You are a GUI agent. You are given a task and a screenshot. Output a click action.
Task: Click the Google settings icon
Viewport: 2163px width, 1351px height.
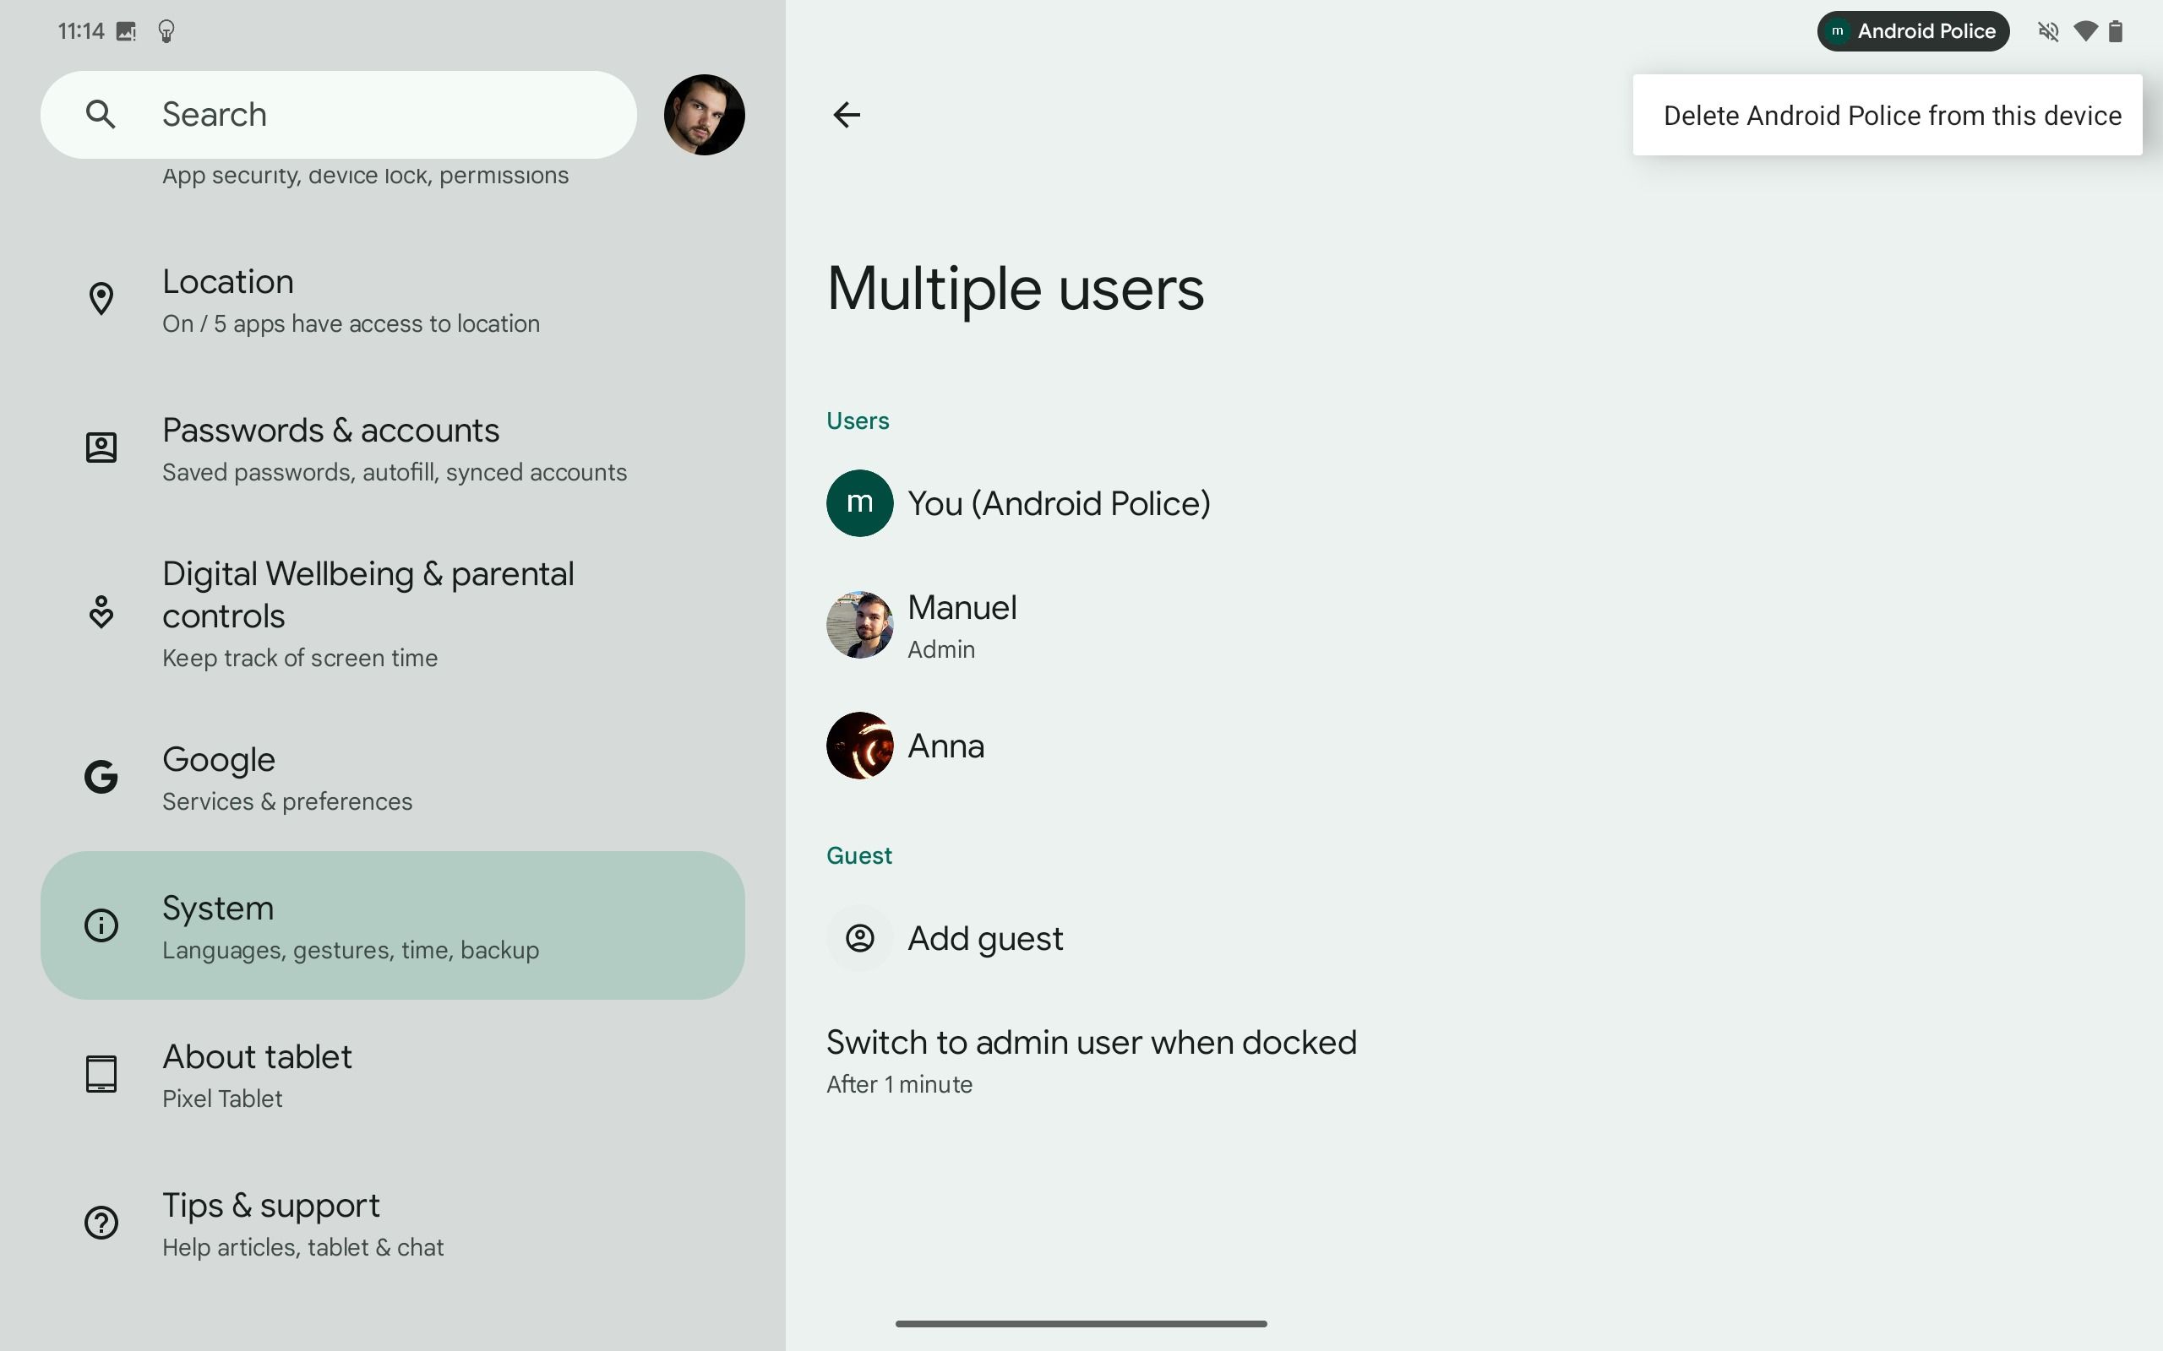tap(101, 775)
